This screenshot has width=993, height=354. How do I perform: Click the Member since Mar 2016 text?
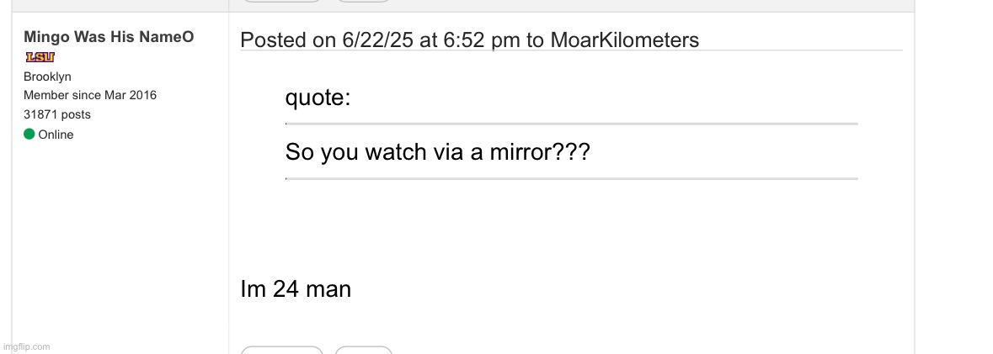pos(90,95)
